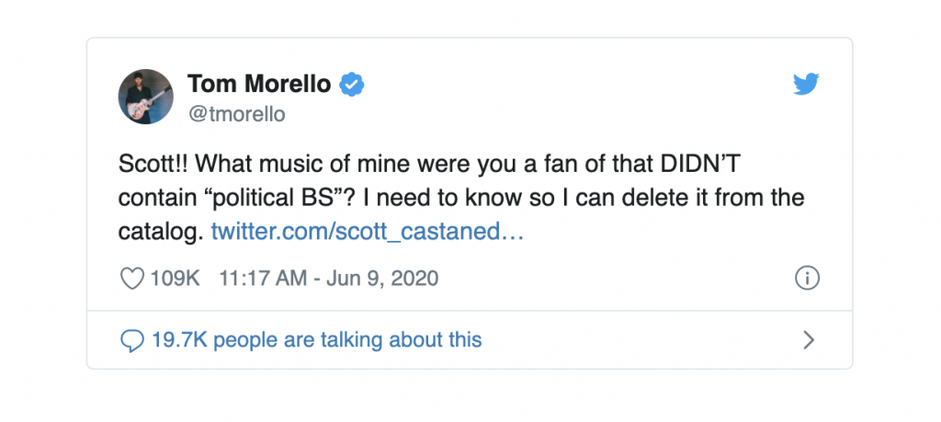941x422 pixels.
Task: Like the tweet with the heart icon
Action: (x=133, y=278)
